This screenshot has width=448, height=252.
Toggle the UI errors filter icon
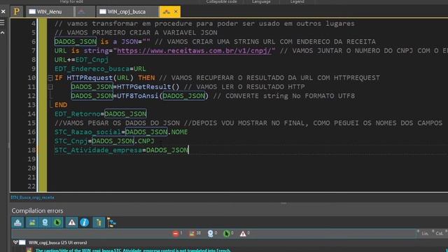coord(32,223)
